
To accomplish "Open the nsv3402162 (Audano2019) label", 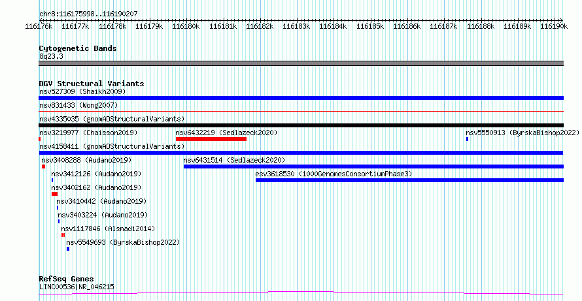I will click(96, 187).
